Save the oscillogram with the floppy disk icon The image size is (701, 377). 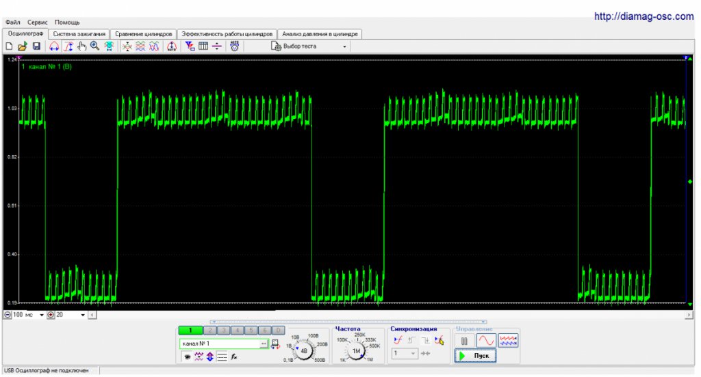point(36,46)
